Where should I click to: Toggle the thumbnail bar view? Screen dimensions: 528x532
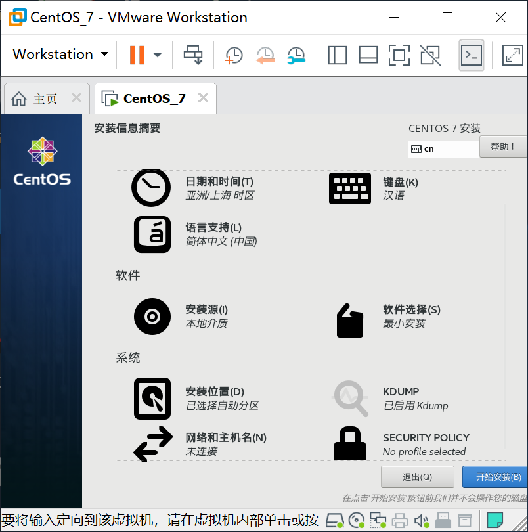[368, 55]
